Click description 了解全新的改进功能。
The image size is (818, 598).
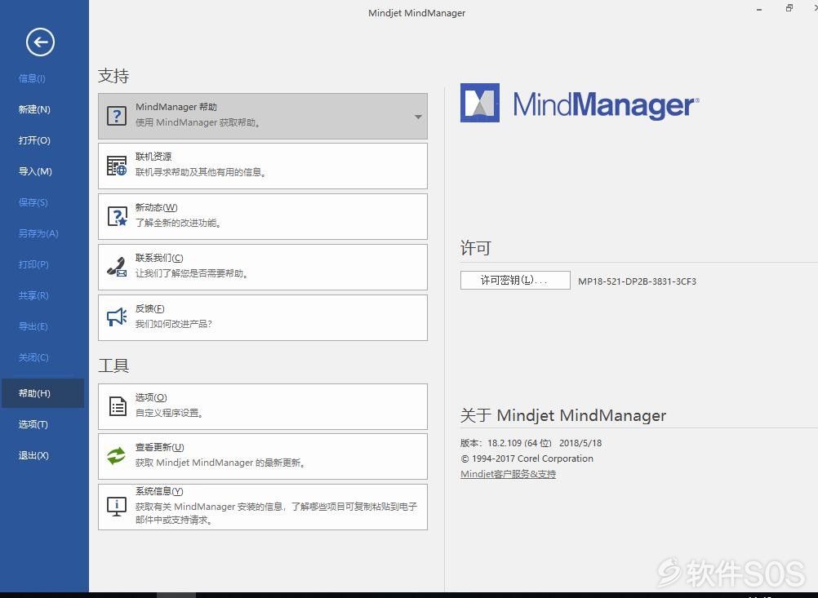179,223
